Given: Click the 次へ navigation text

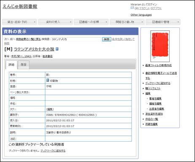Looking at the screenshot, I should click(x=7, y=39).
